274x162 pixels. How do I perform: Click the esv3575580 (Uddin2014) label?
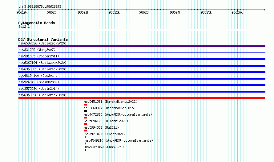[x=39, y=89]
